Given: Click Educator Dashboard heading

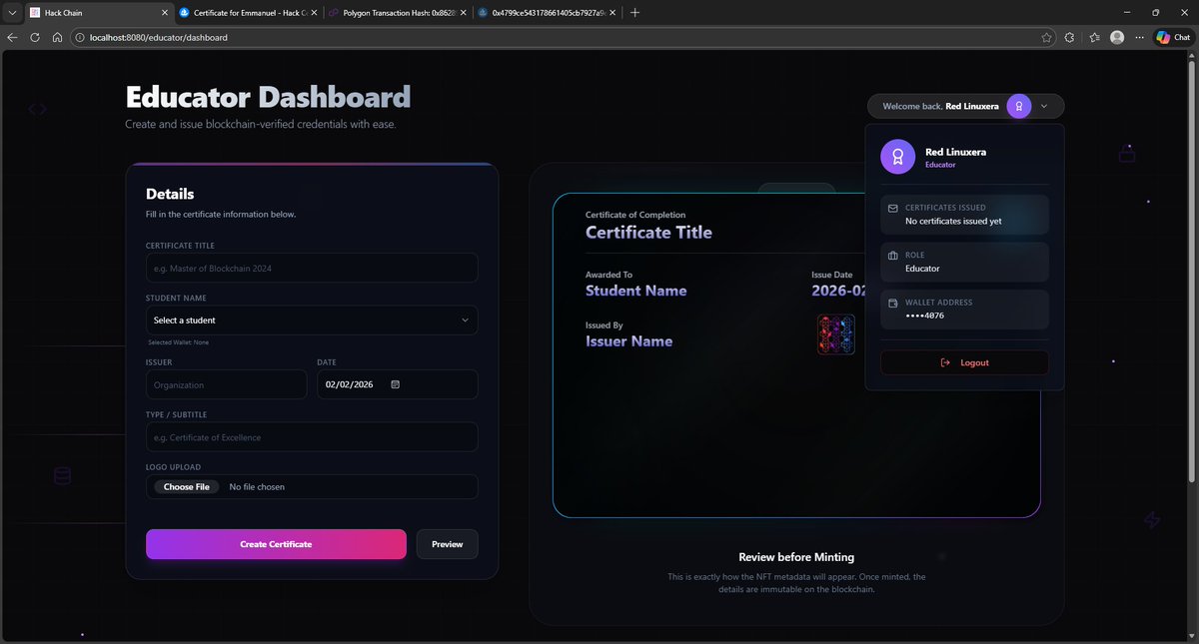Looking at the screenshot, I should pos(268,97).
